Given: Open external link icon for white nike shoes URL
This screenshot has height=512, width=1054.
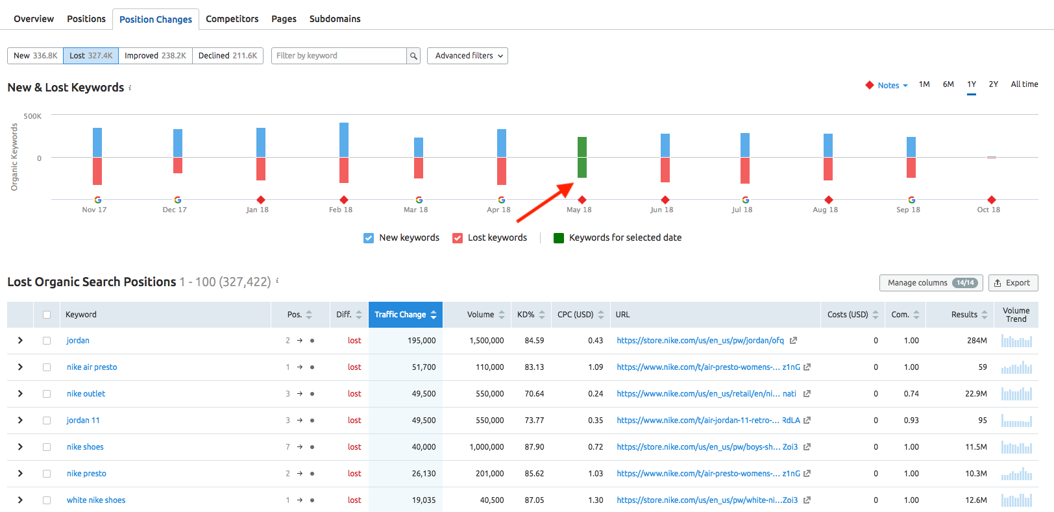Looking at the screenshot, I should tap(807, 500).
